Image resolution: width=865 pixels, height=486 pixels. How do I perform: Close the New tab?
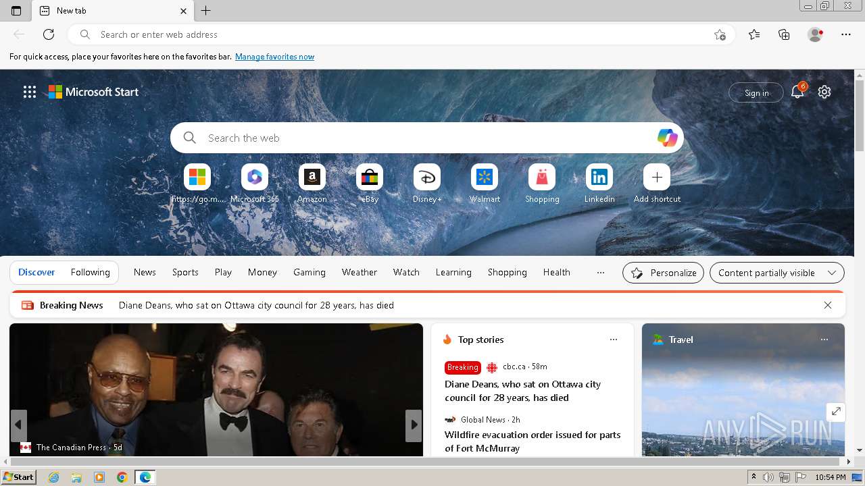pyautogui.click(x=183, y=11)
